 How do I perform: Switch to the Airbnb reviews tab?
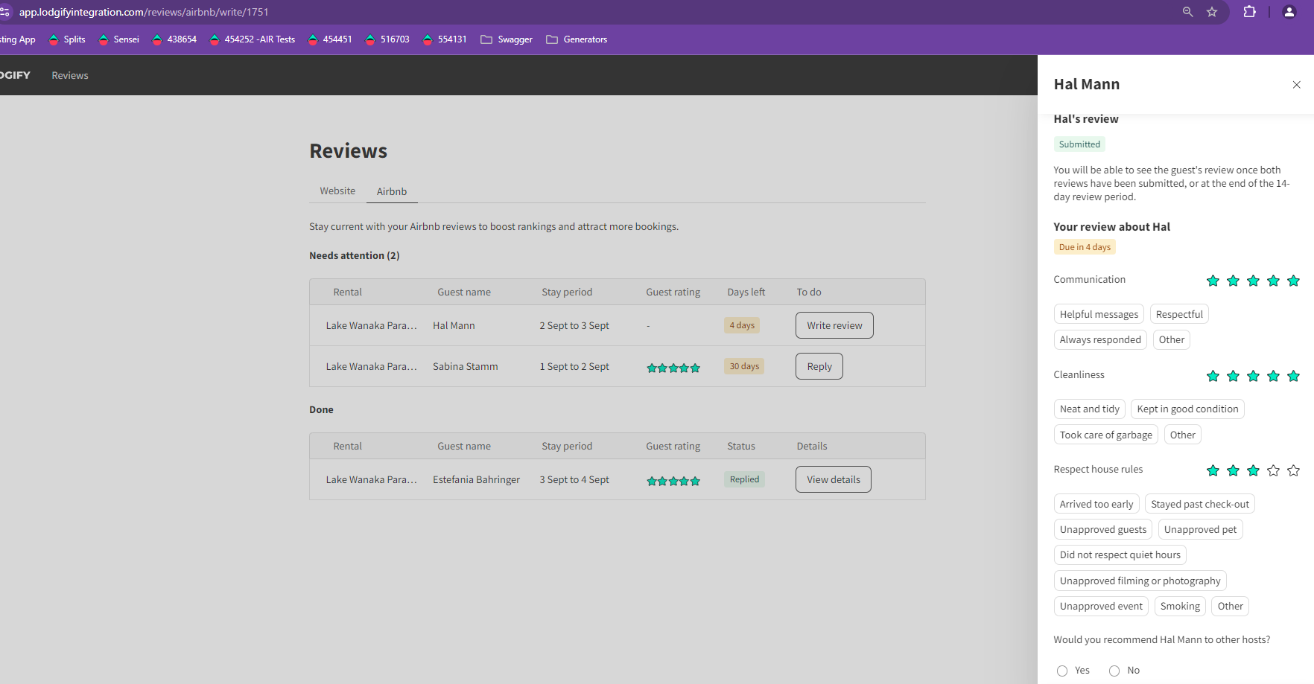tap(392, 191)
